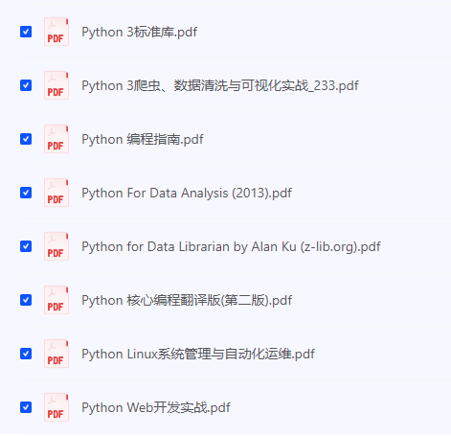Screen dimensions: 451x436
Task: Uncheck Python Web开发实战.pdf checkbox
Action: point(26,407)
